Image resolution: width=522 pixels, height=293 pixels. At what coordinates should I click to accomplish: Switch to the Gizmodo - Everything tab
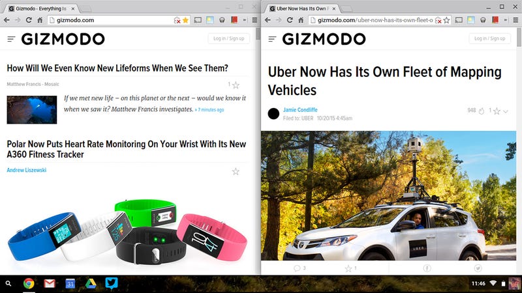click(x=42, y=8)
